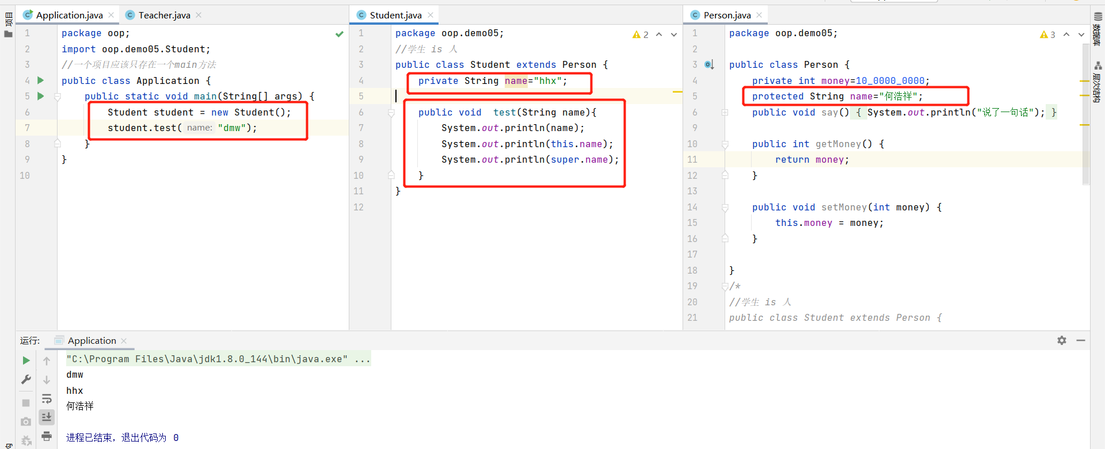
Task: Click Person.java's vertical scrollbar
Action: [x=1085, y=115]
